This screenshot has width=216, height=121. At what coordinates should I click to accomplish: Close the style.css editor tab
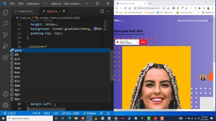64,11
